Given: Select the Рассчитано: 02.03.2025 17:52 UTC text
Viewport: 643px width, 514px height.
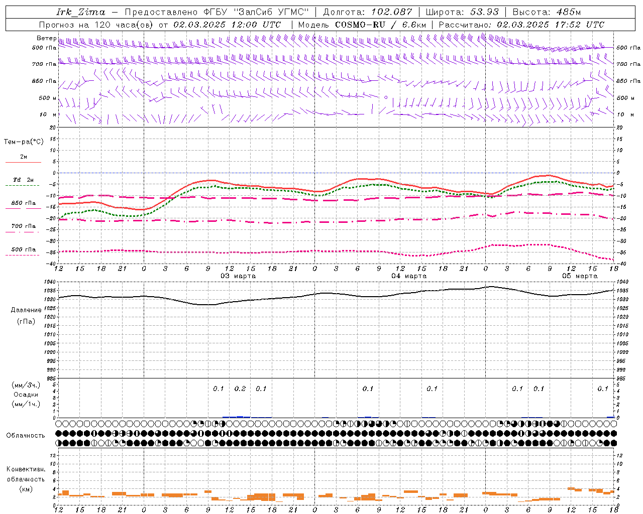Looking at the screenshot, I should (521, 25).
